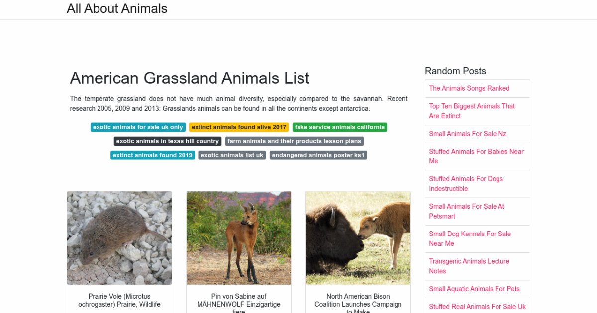The width and height of the screenshot is (597, 313).
Task: Select 'extinct animals found 2019' tag
Action: click(x=153, y=155)
